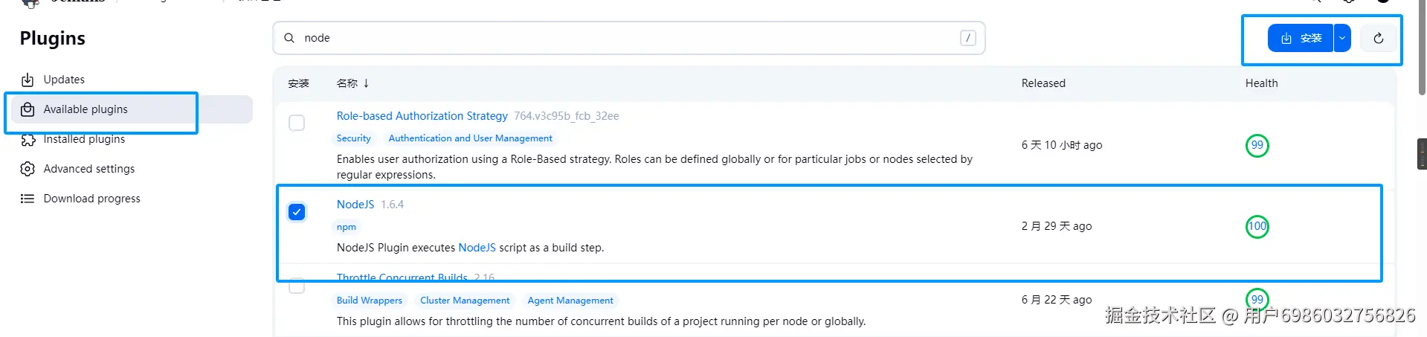Viewport: 1427px width, 337px height.
Task: Click the NodeJS health score 100 badge
Action: 1257,226
